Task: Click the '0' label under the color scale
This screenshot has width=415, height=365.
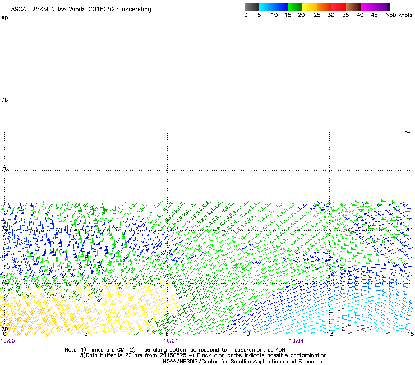Action: 246,15
